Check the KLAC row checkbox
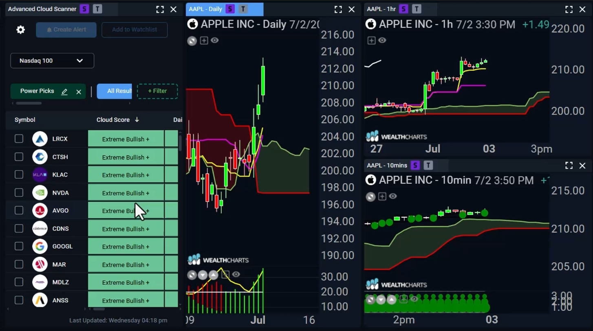This screenshot has height=331, width=593. (x=19, y=174)
